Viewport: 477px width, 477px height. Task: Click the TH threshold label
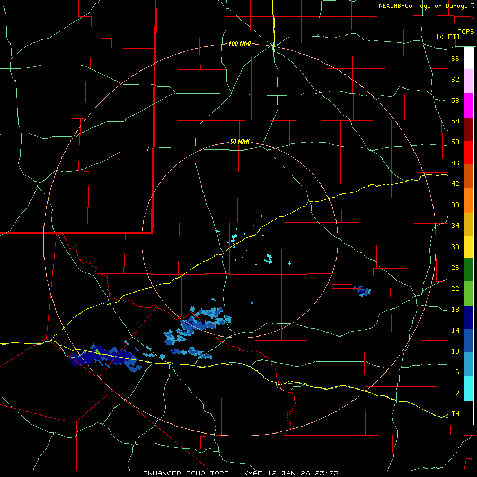coord(455,414)
